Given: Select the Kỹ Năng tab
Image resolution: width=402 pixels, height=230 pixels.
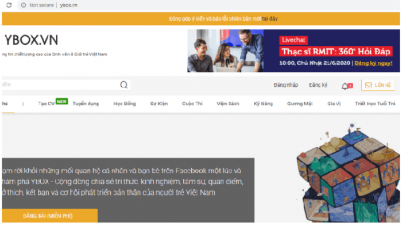Looking at the screenshot, I should coord(263,103).
